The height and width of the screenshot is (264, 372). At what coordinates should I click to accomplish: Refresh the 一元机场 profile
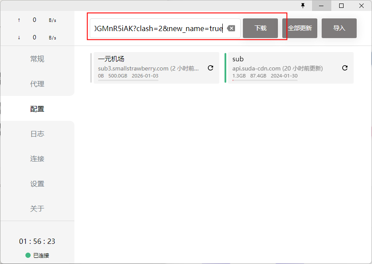click(211, 68)
